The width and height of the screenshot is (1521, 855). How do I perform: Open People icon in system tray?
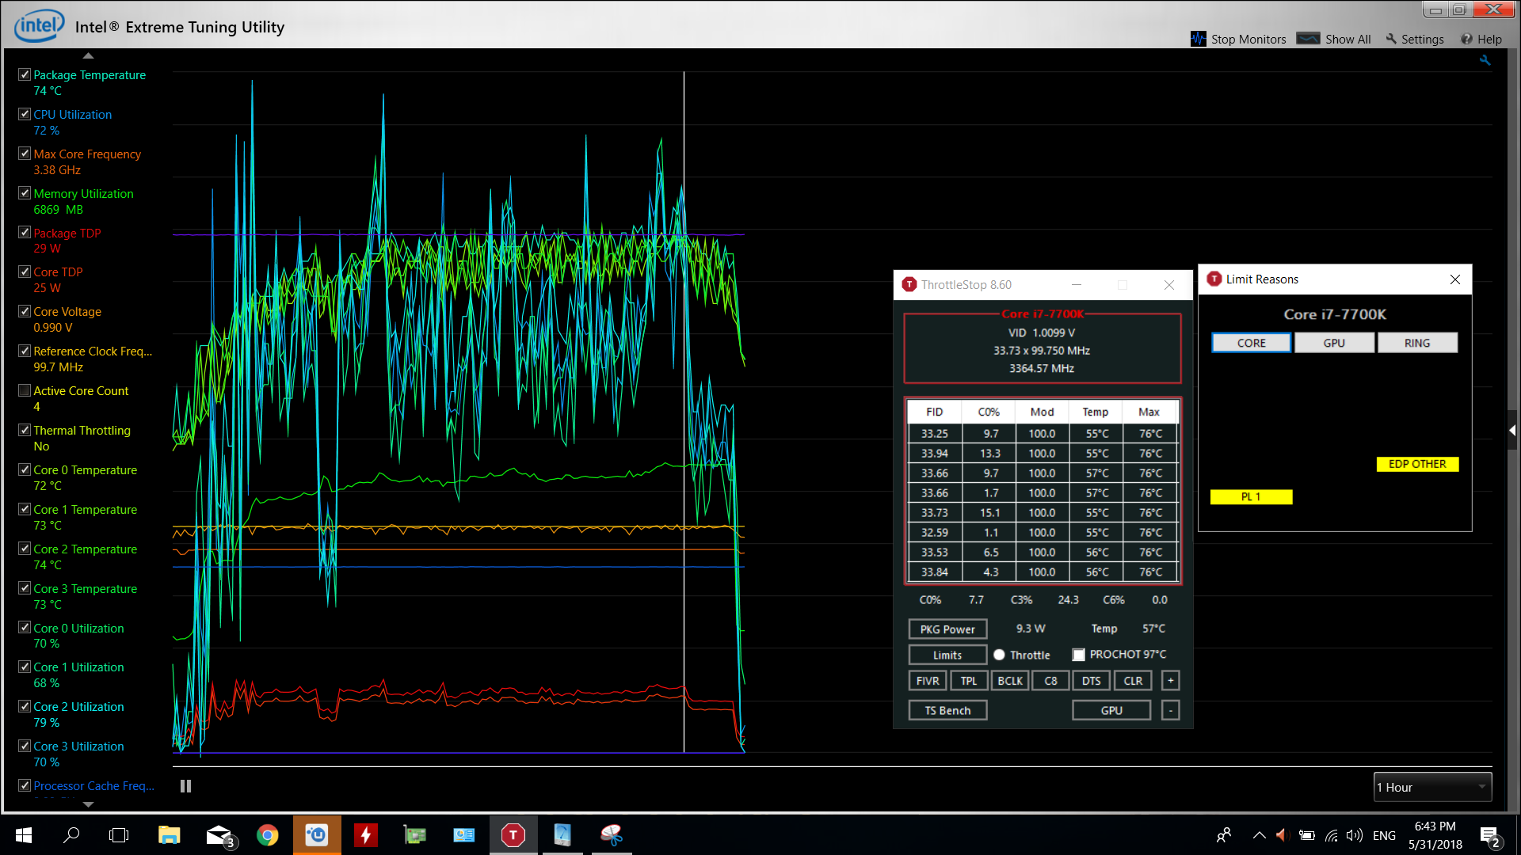click(1224, 835)
